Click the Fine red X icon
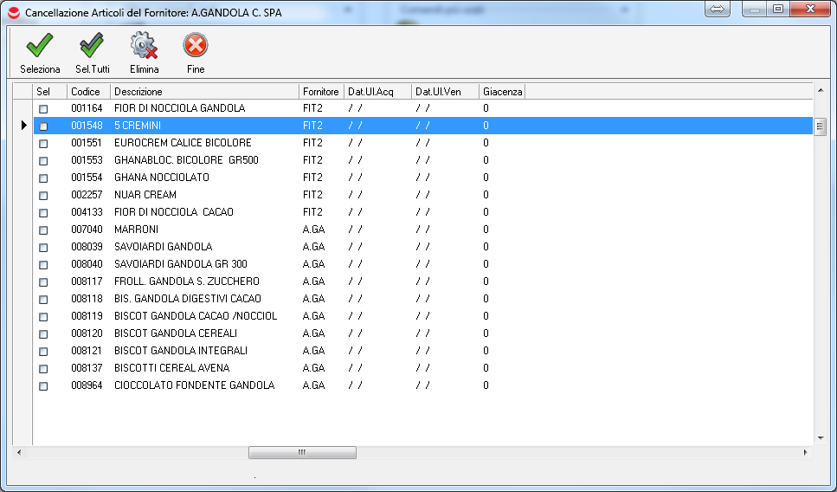The image size is (837, 492). 196,45
